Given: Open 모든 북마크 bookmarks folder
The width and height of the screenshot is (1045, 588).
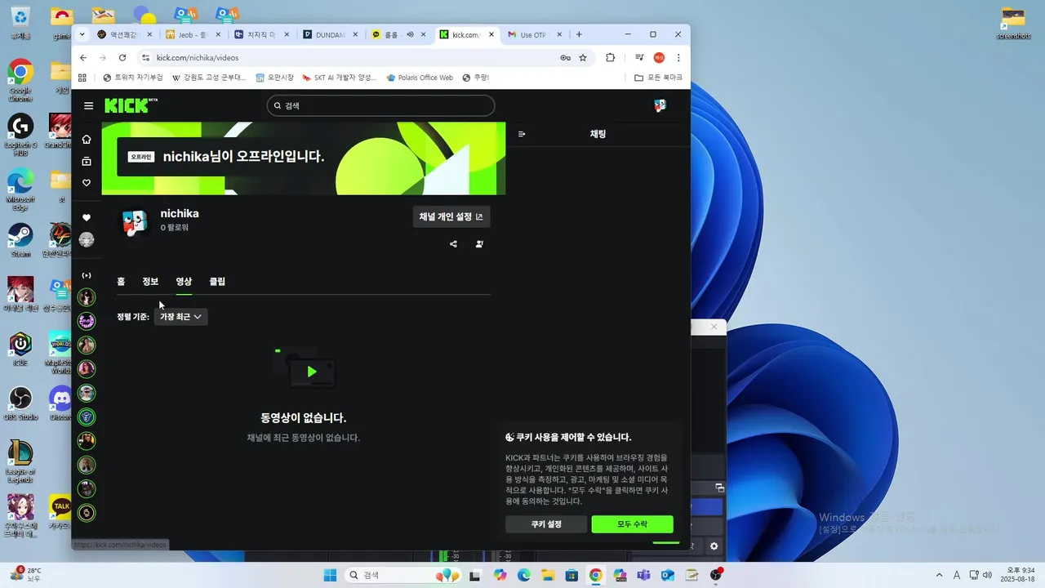Looking at the screenshot, I should pos(658,78).
